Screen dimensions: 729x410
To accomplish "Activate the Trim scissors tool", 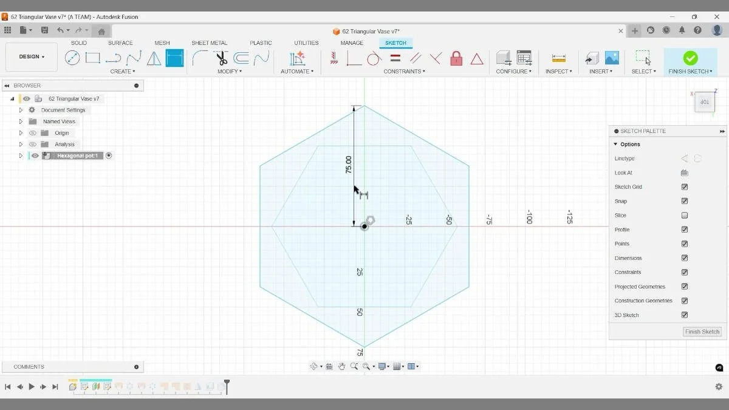I will tap(220, 58).
